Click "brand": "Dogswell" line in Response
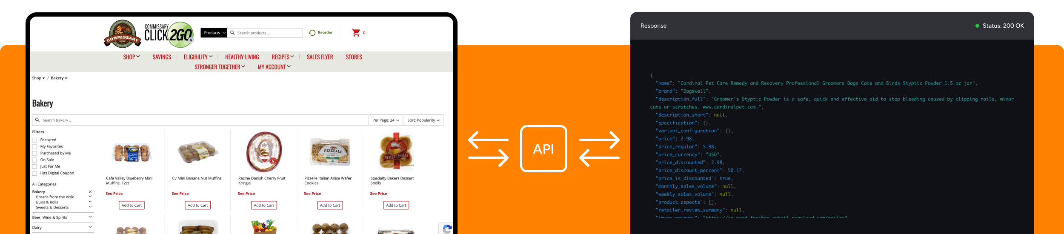1064x234 pixels. pos(683,91)
